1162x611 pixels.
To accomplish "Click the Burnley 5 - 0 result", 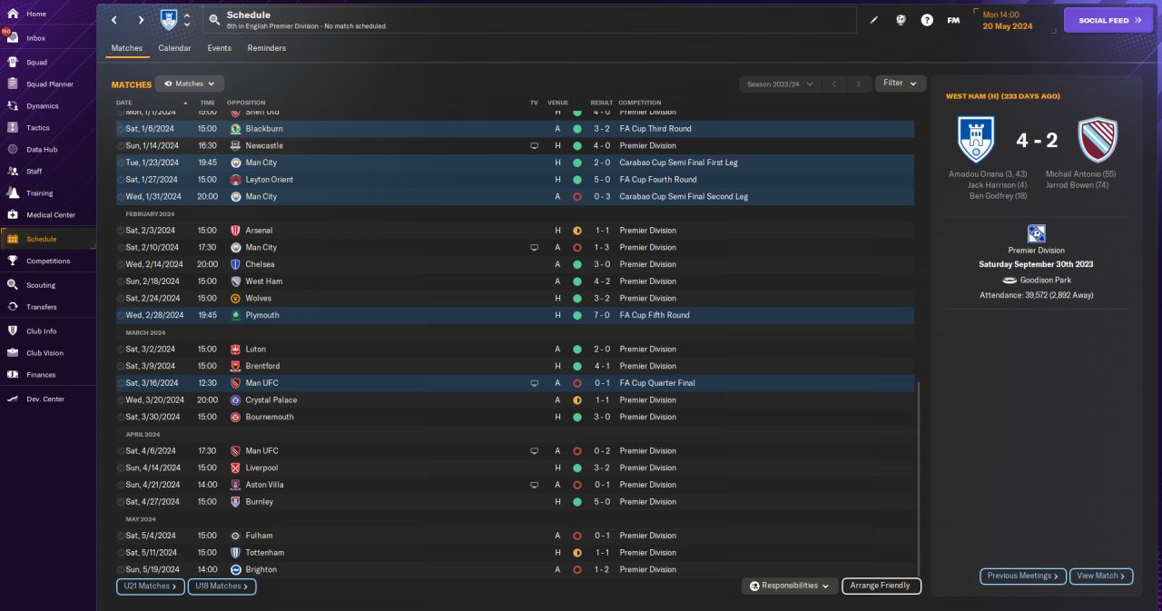I will (x=601, y=501).
